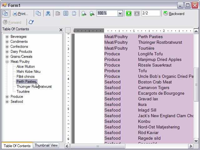Viewport: 200px width, 150px height.
Task: Expand the Seafood tree node
Action: click(7, 102)
